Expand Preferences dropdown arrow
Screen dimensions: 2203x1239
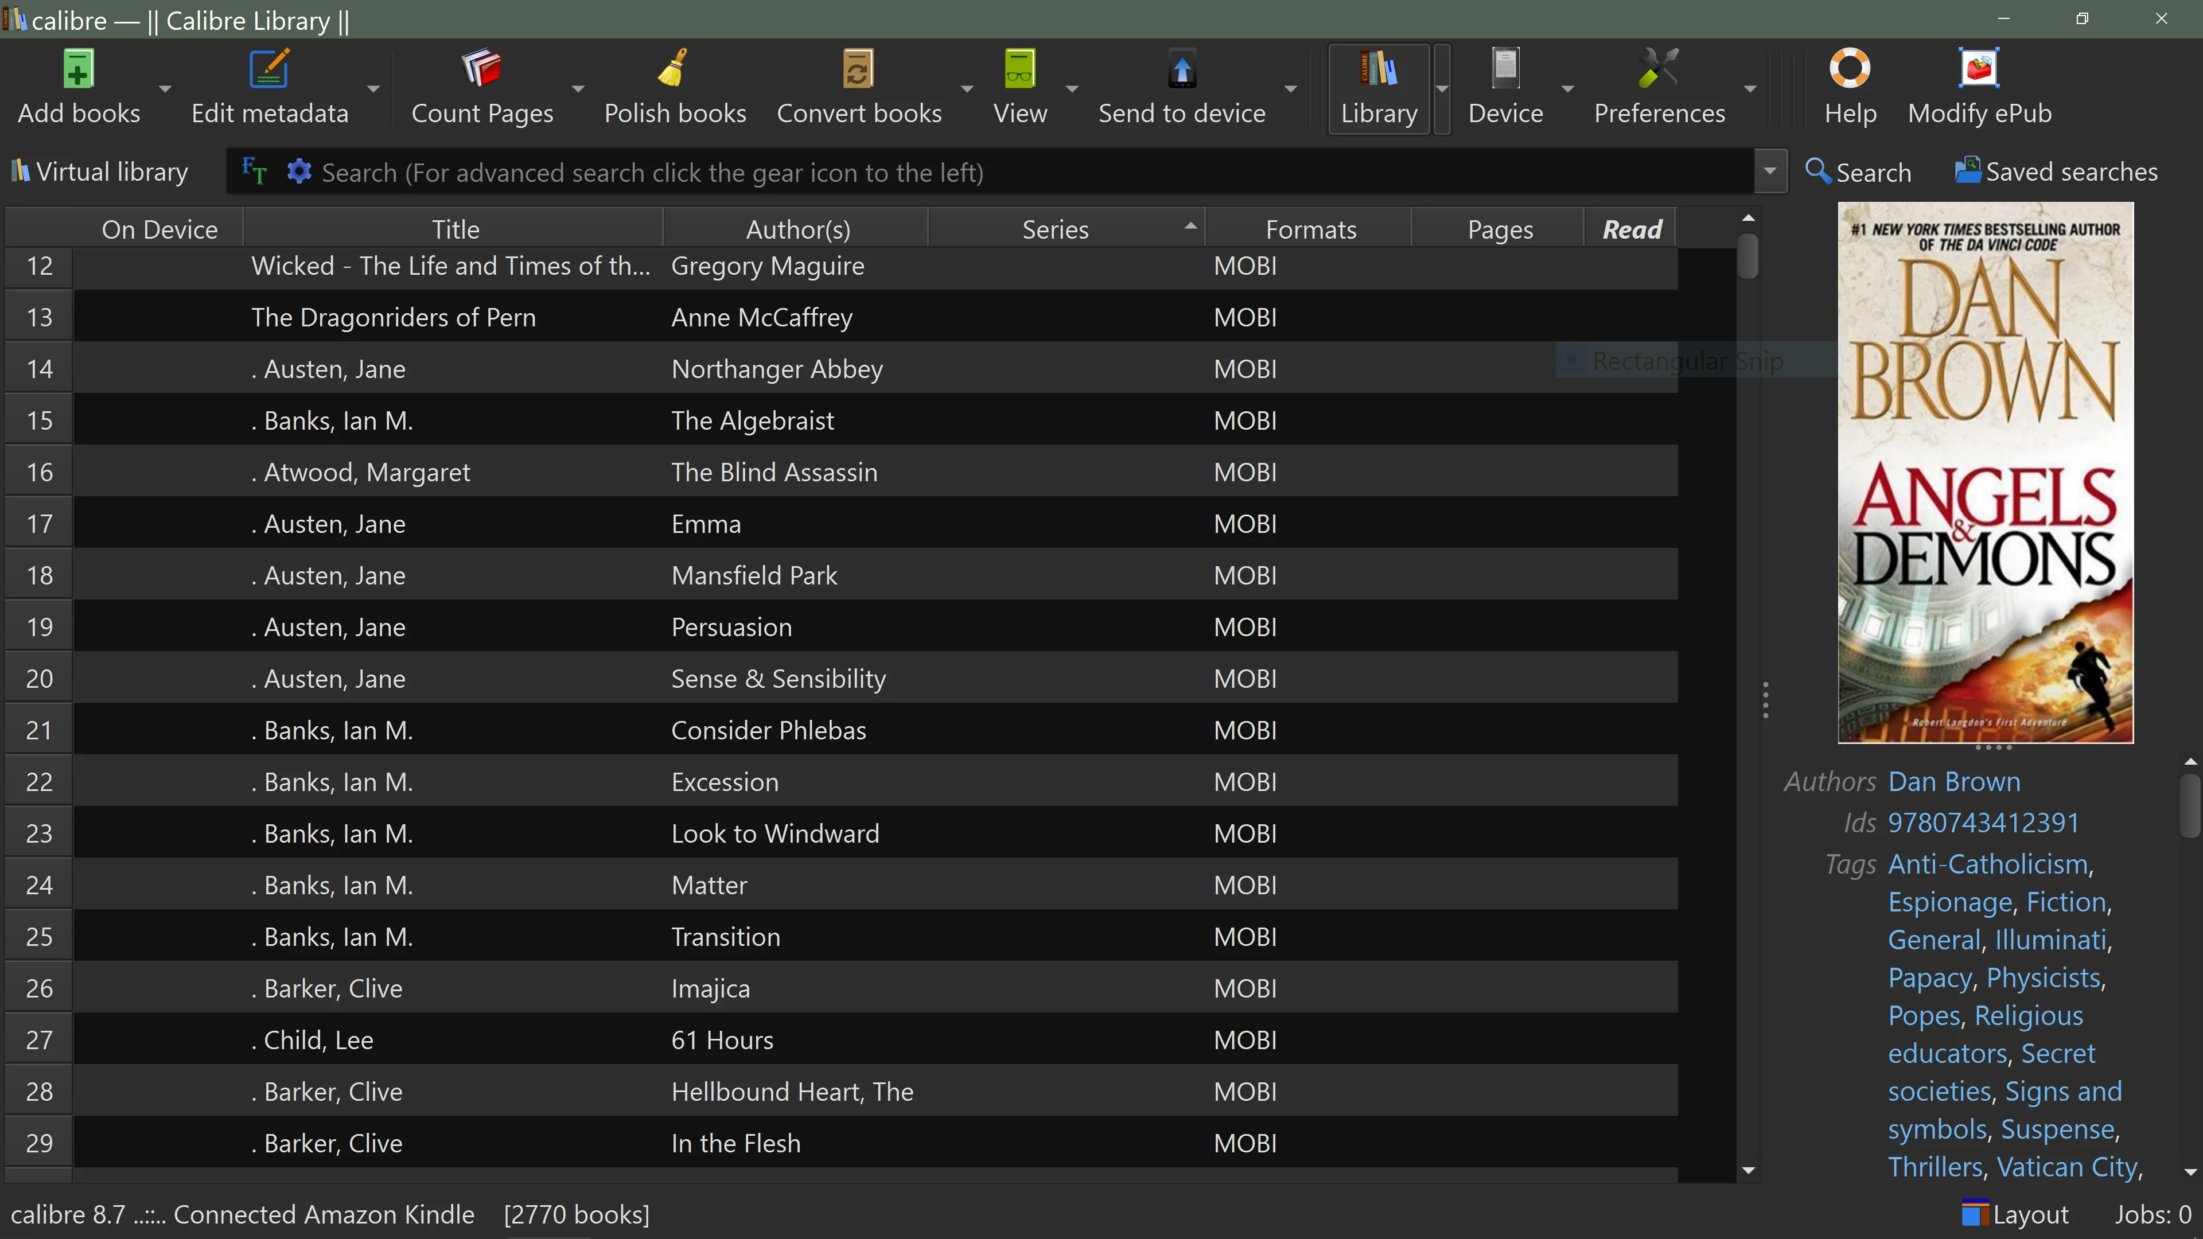pyautogui.click(x=1750, y=89)
